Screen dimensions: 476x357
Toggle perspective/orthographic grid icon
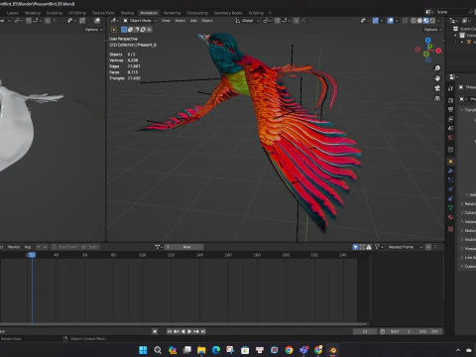tap(437, 98)
